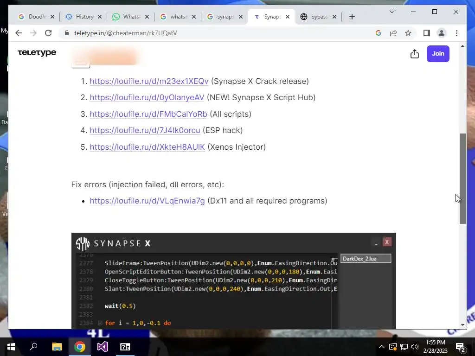Close the active Synapse Teletype tab
Image resolution: width=475 pixels, height=356 pixels.
coord(288,17)
